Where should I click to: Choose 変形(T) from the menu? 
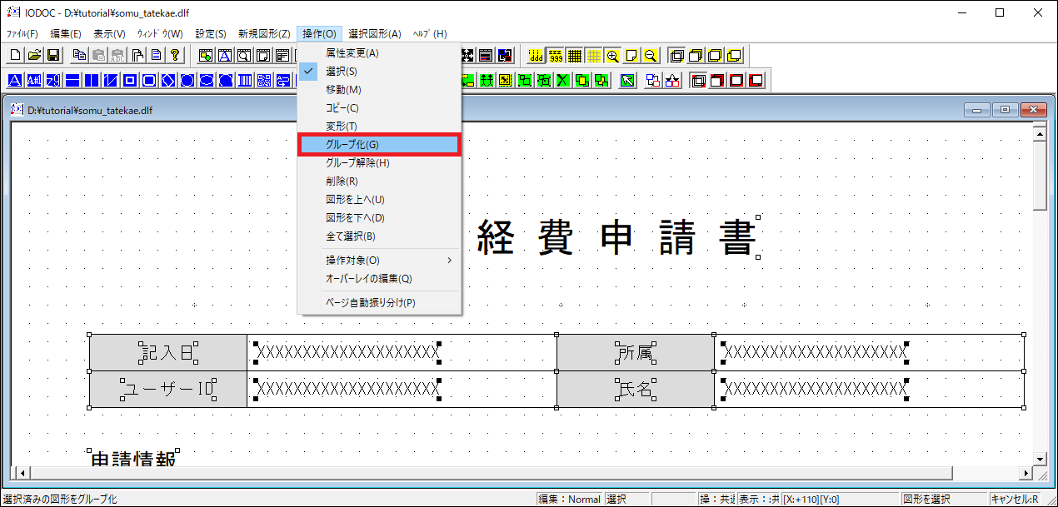[379, 127]
